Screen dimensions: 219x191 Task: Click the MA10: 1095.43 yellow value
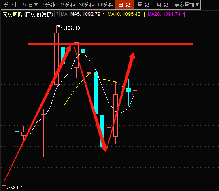124,14
